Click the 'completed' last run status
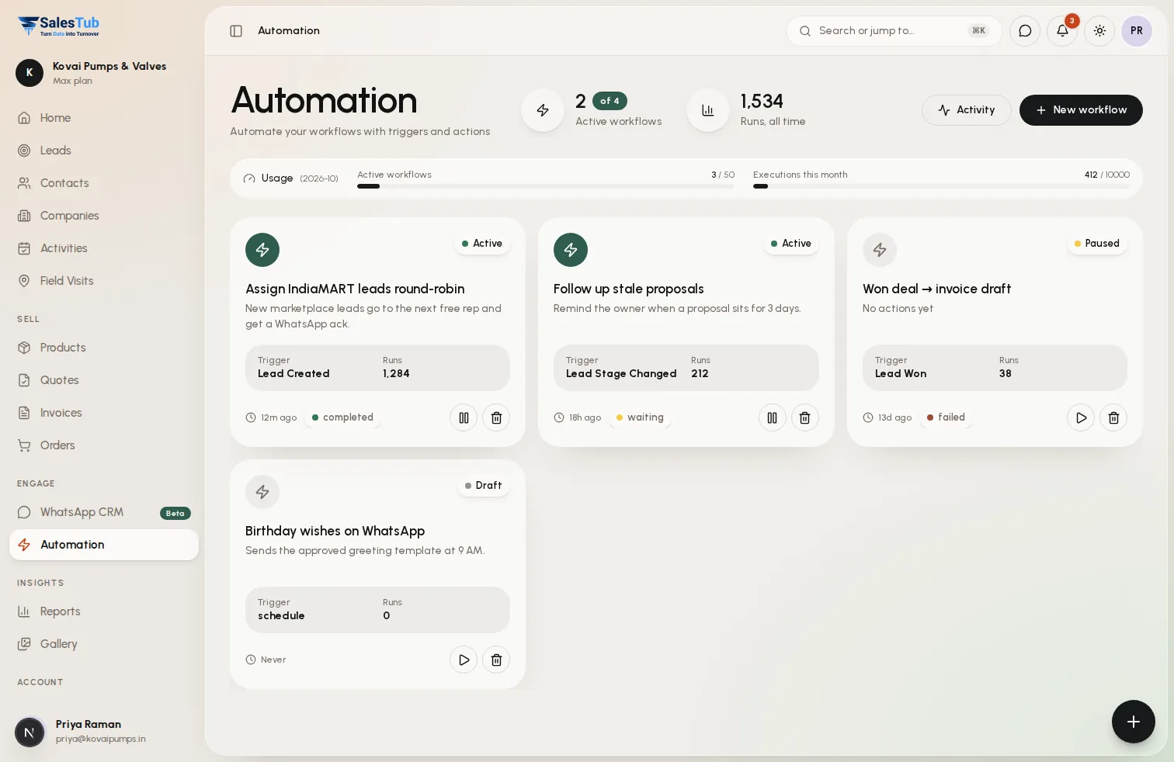The height and width of the screenshot is (762, 1174). click(x=342, y=417)
